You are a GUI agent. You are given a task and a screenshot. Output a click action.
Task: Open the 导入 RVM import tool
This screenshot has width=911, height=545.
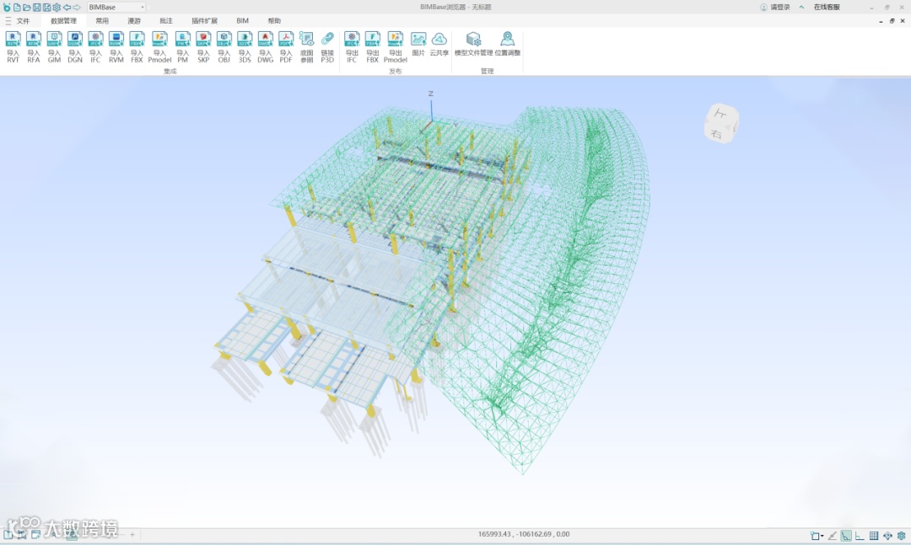coord(116,47)
